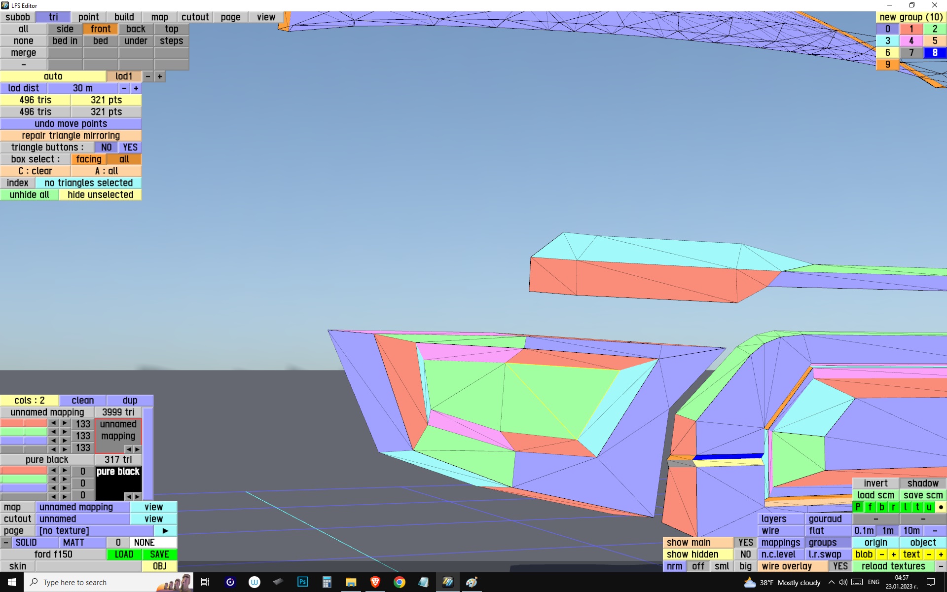Expand the page texture arrow button
The image size is (947, 592).
tap(165, 531)
